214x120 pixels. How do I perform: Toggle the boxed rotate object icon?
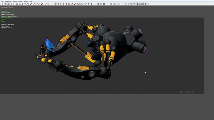[55, 4]
